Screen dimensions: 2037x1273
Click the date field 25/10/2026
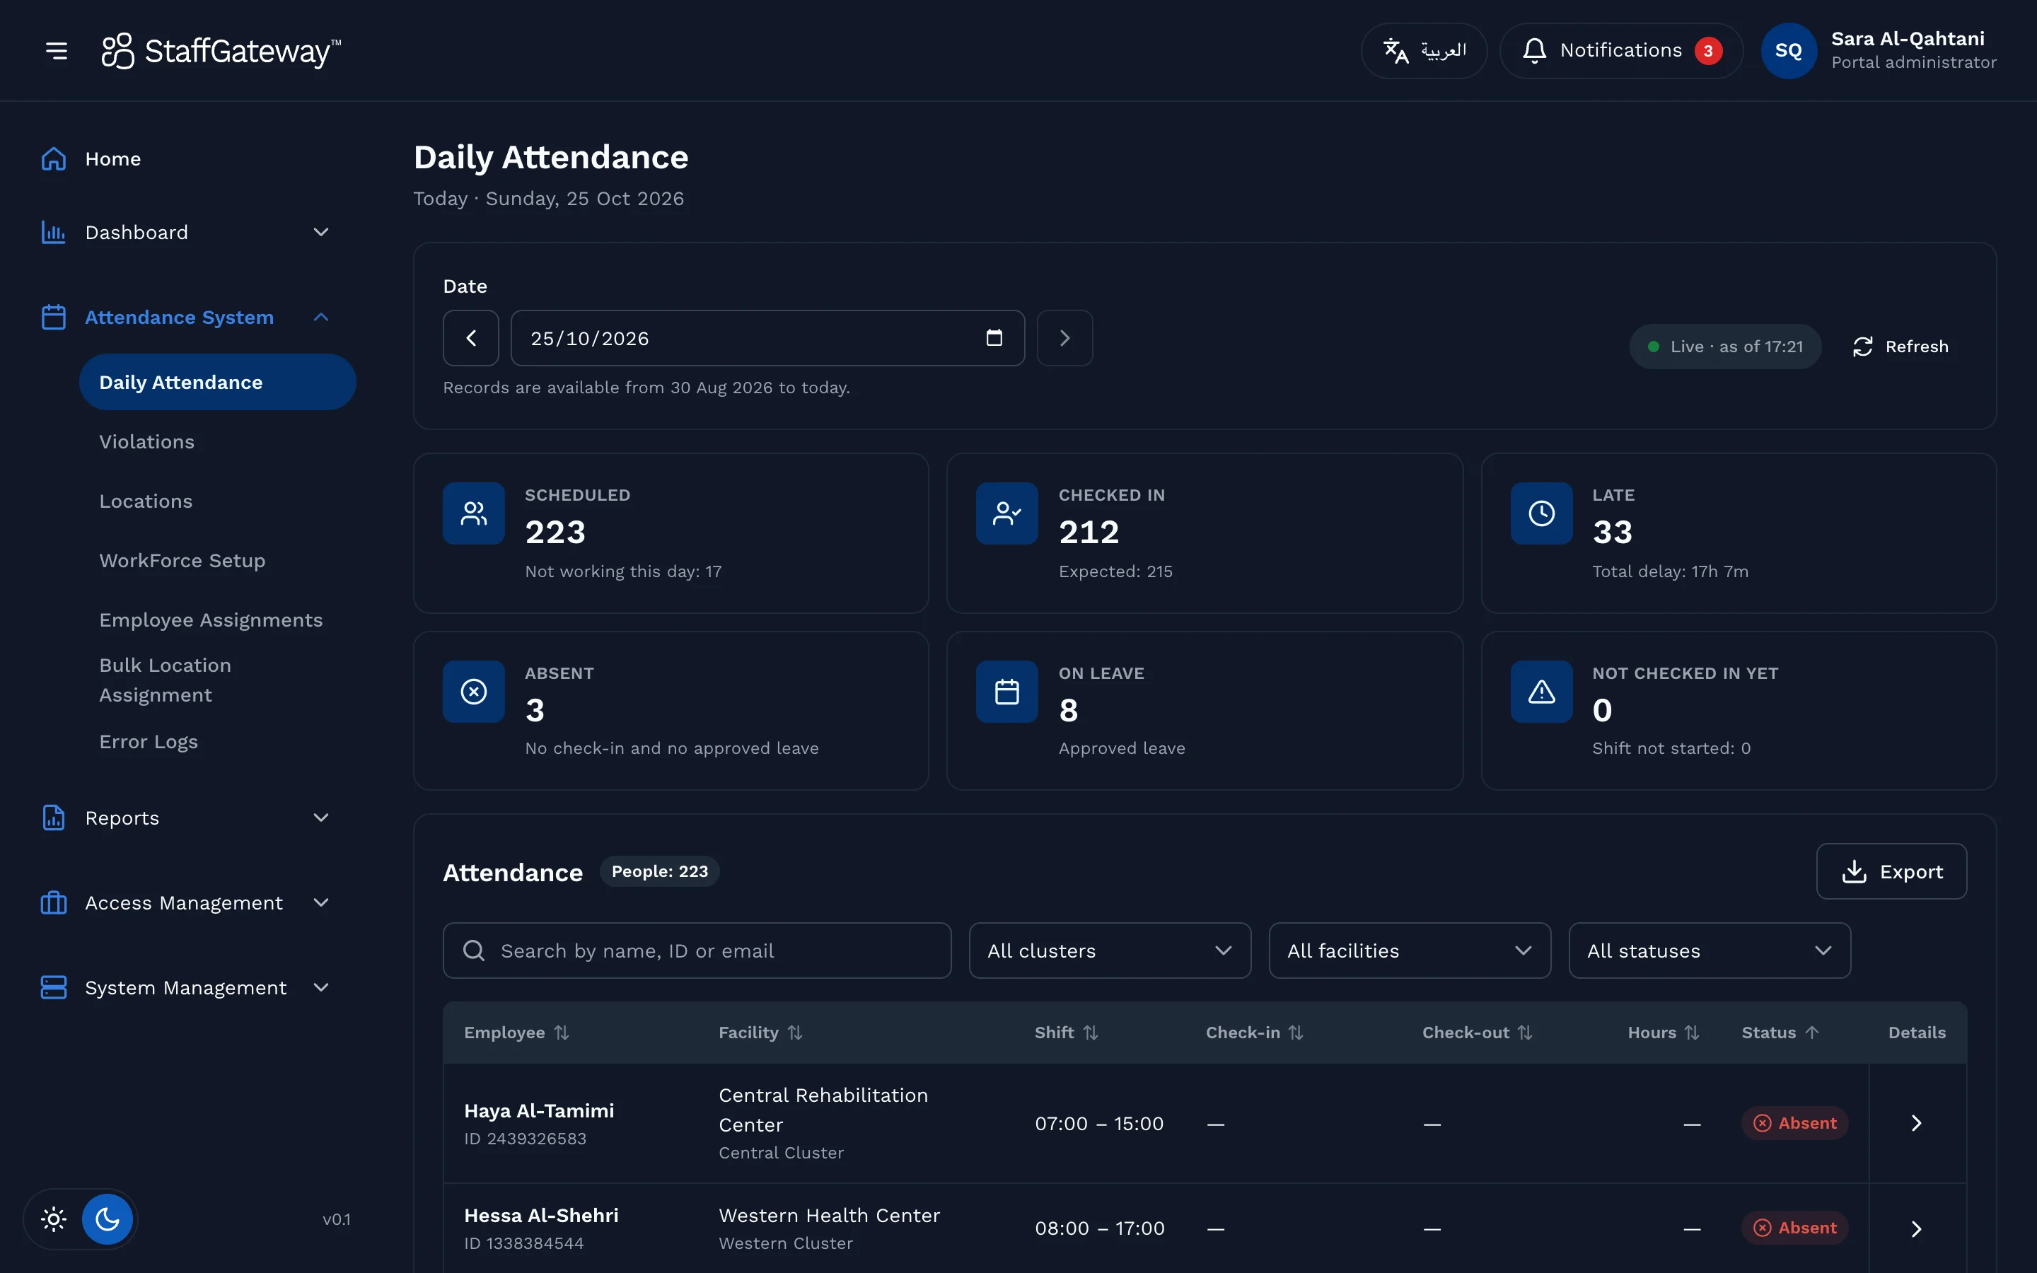pos(767,339)
